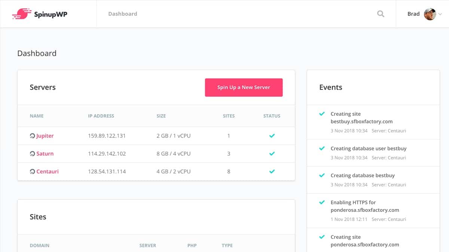
Task: Expand the user menu chevron next to Brad
Action: coord(440,14)
